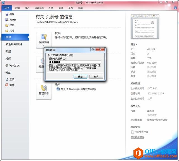Switch to the Page Layout tab
The height and width of the screenshot is (161, 179).
pyautogui.click(x=39, y=8)
